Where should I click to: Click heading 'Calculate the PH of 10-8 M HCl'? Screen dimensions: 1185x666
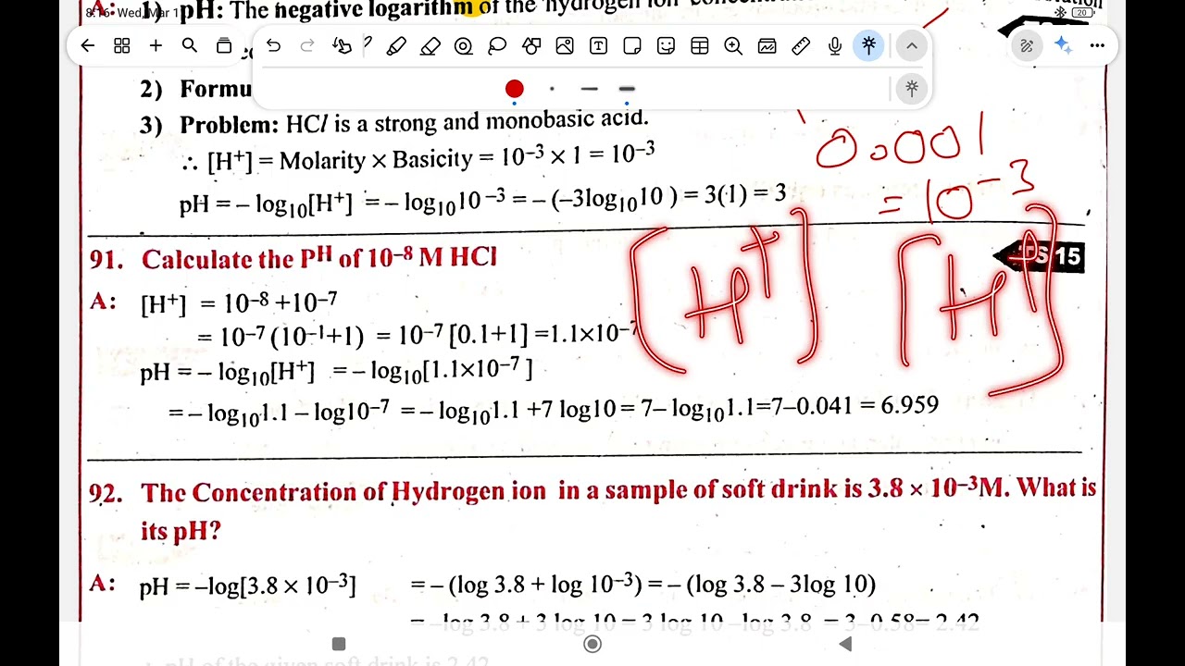pos(319,258)
